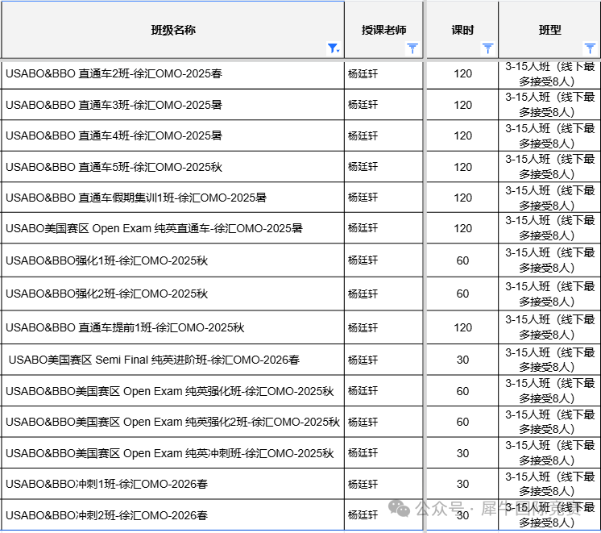Select the 课时 header cell
Image resolution: width=601 pixels, height=533 pixels.
[x=462, y=30]
